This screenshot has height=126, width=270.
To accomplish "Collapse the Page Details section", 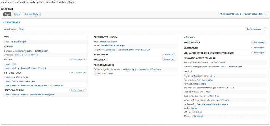I will click(x=11, y=22).
